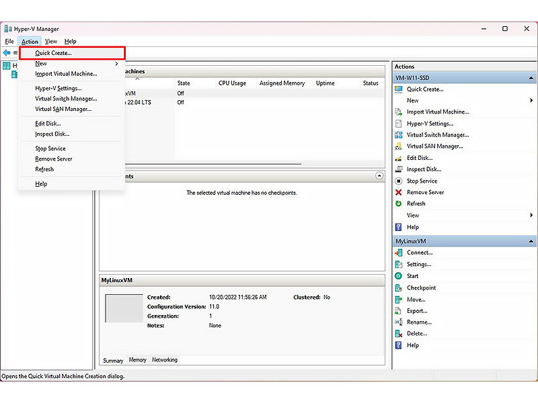Screen dimensions: 538x403
Task: Sort by CPU Usage column header
Action: point(236,83)
